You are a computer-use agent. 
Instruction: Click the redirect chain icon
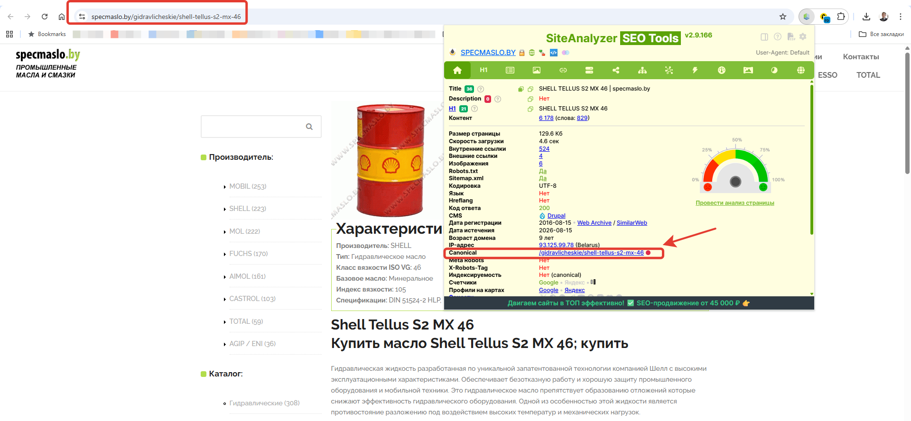(x=542, y=53)
